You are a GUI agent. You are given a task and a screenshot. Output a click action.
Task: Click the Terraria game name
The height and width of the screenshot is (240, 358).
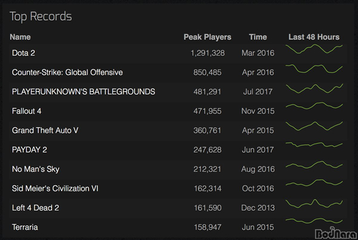pos(25,227)
